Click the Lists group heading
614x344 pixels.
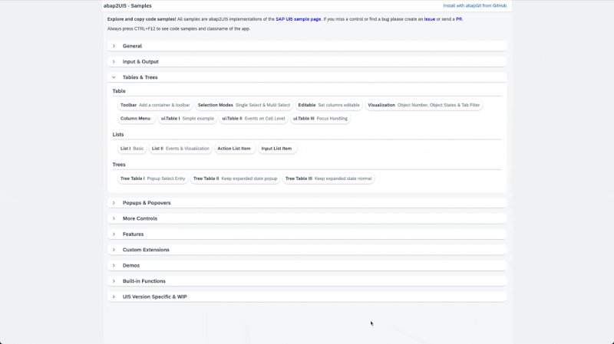point(118,135)
